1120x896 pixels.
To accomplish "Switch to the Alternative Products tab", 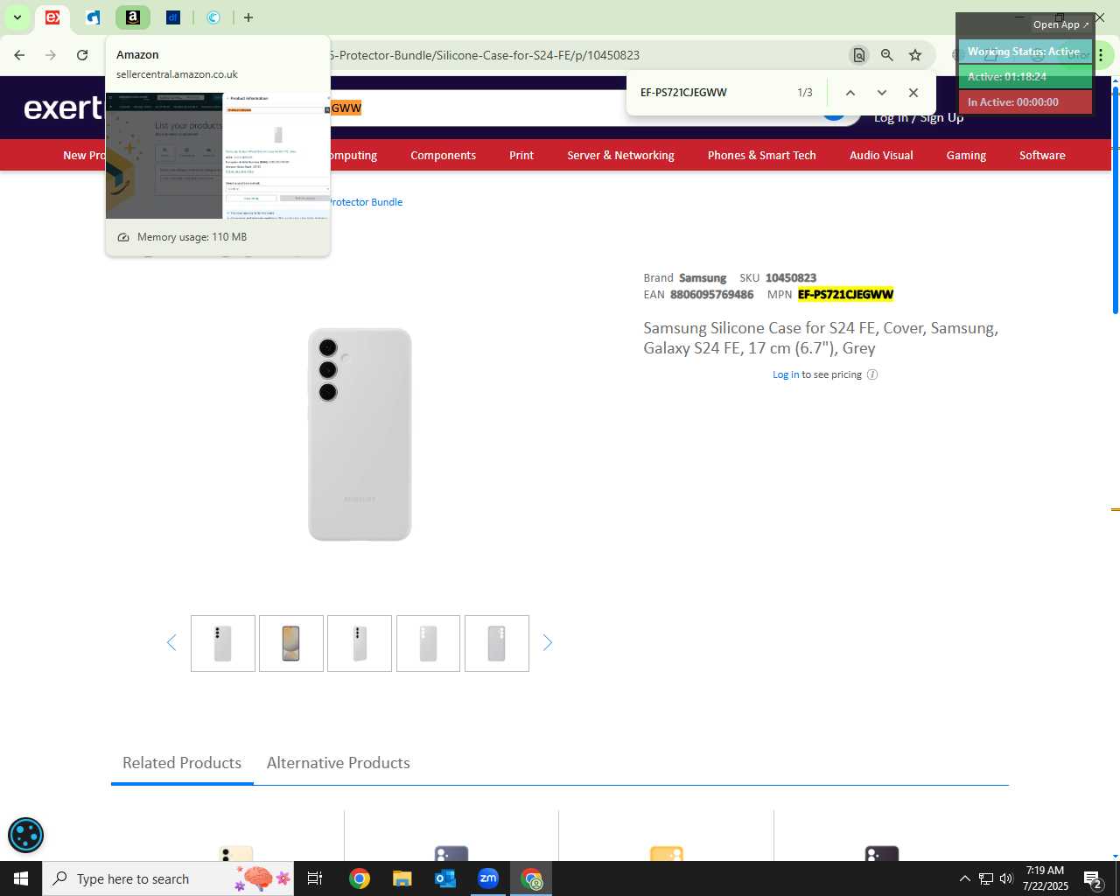I will [339, 763].
